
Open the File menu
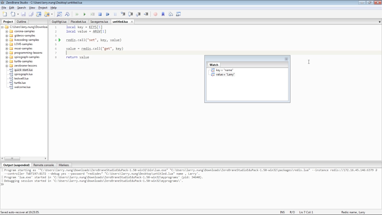point(4,8)
